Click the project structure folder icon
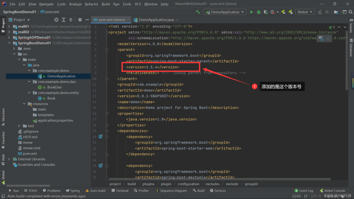This screenshot has width=354, height=199. point(336,12)
